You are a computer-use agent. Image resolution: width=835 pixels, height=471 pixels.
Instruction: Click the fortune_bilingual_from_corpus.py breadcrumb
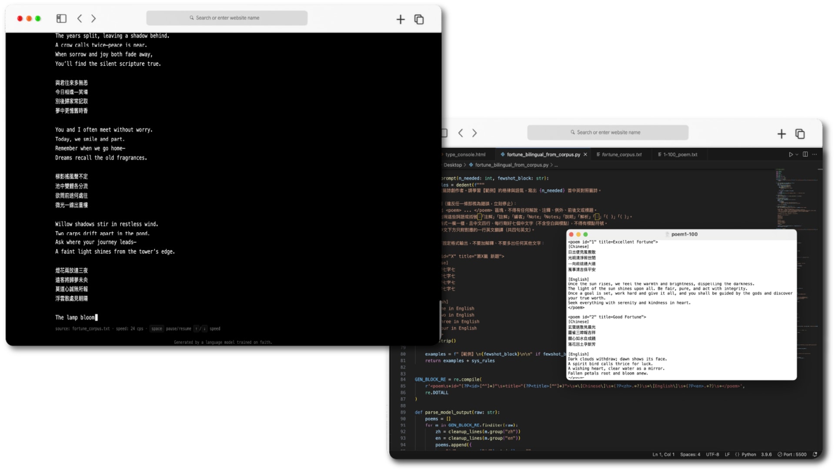click(511, 165)
